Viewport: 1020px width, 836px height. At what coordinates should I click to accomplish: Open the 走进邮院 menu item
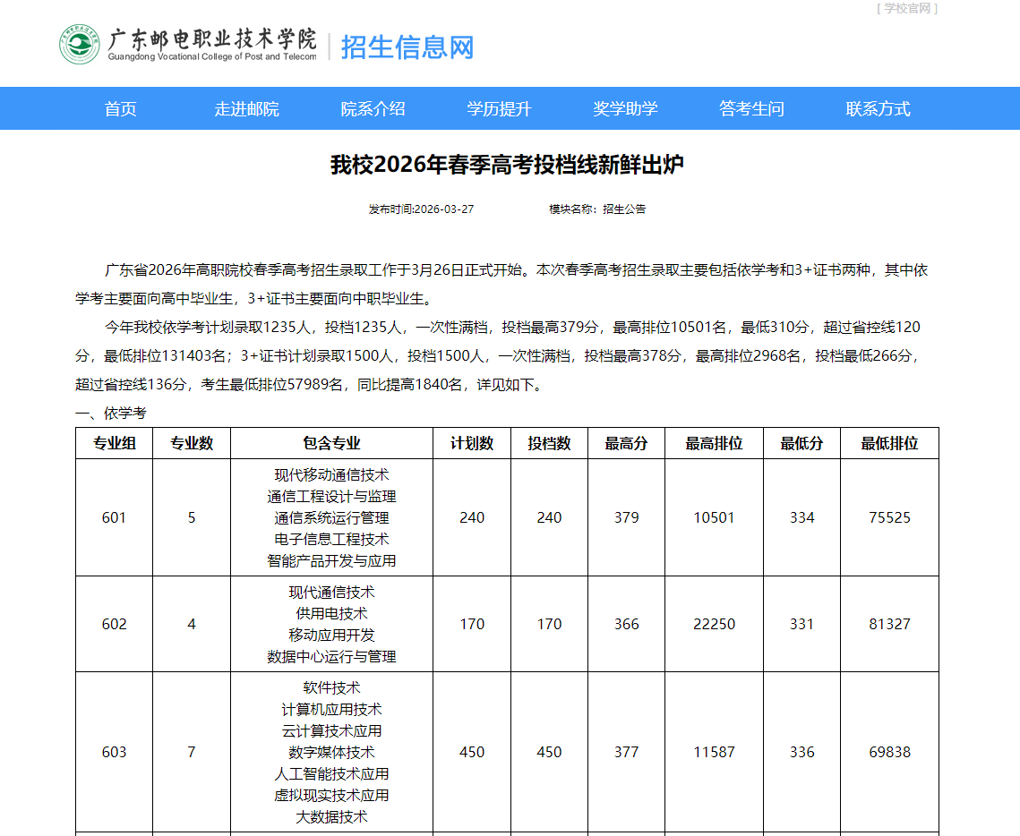coord(248,108)
